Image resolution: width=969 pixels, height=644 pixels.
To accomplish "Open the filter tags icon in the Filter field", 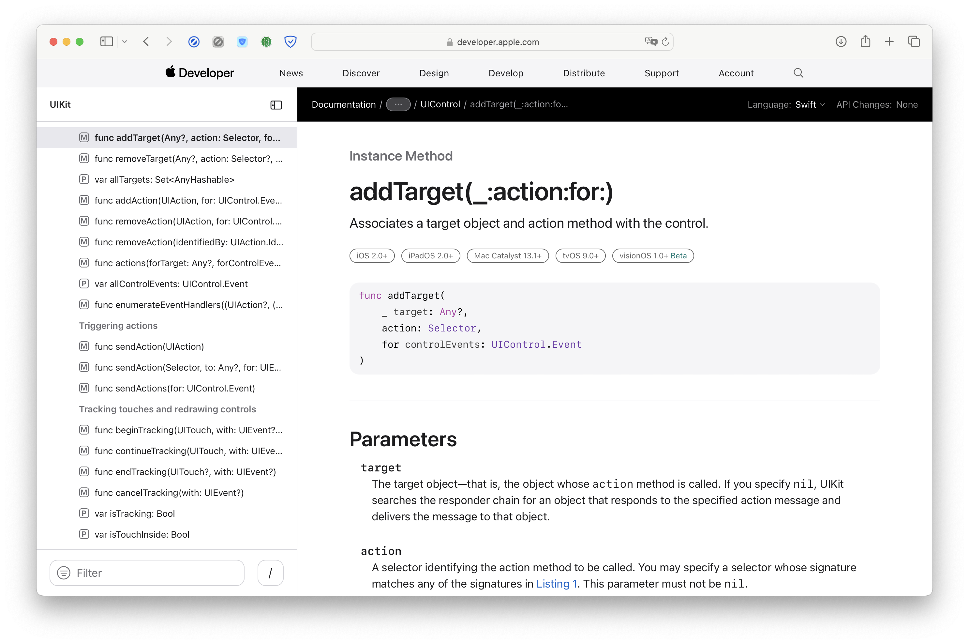I will [64, 573].
